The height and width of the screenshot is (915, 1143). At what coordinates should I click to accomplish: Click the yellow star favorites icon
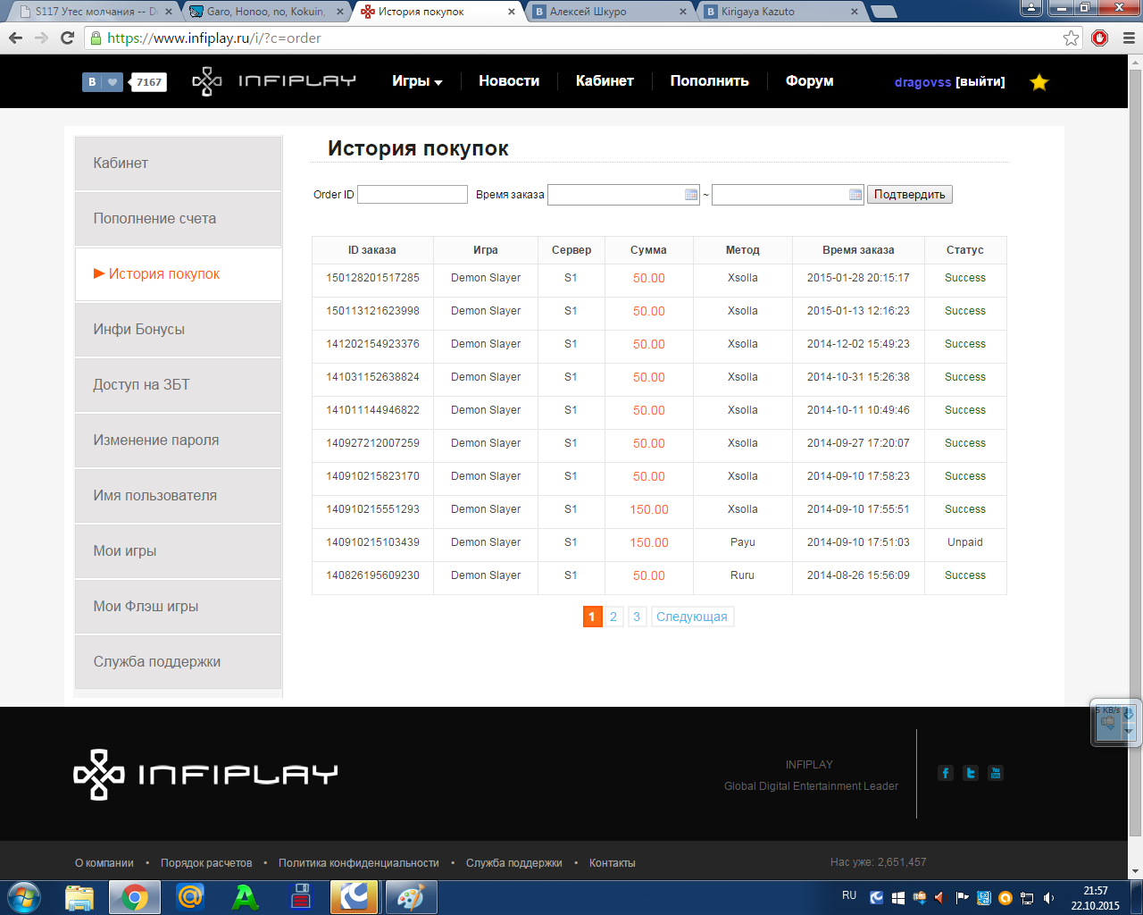(1039, 82)
